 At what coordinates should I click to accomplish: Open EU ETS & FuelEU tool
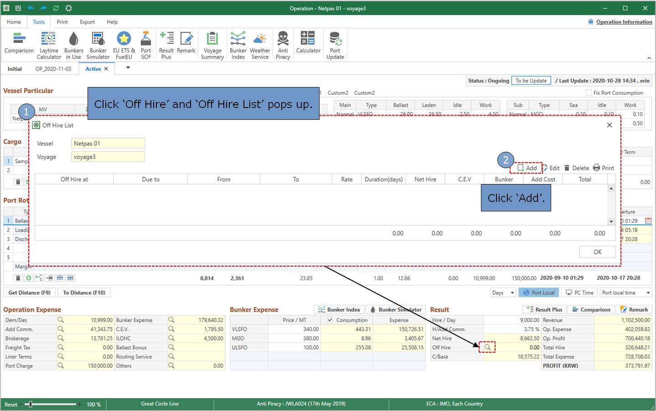coord(124,45)
